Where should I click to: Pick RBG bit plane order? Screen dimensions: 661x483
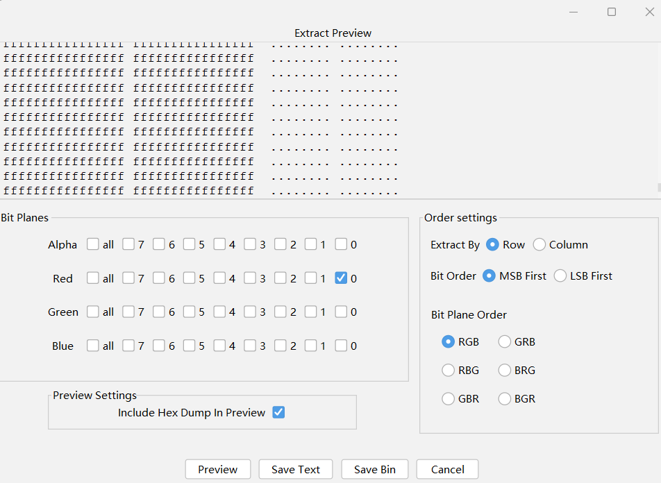click(x=449, y=370)
